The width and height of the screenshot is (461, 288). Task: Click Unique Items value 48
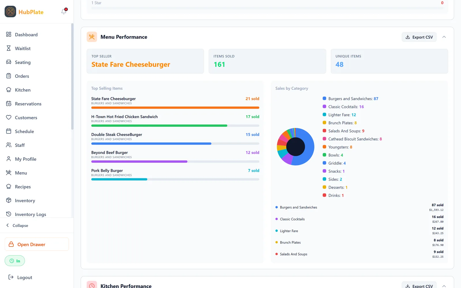click(x=339, y=65)
